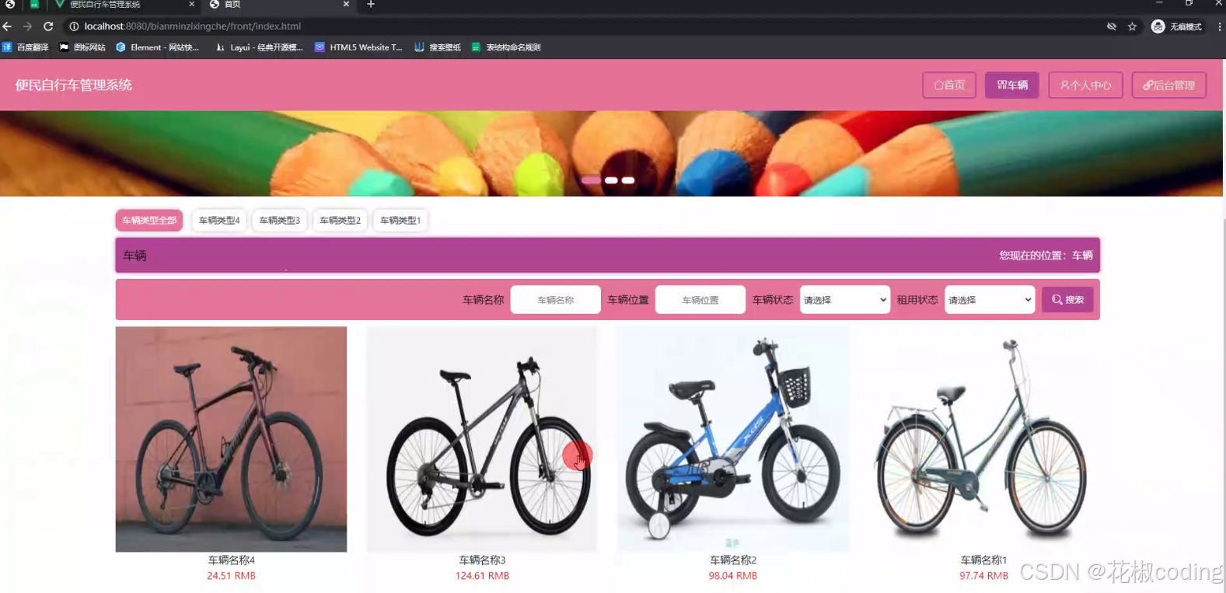Screen dimensions: 1226x593
Task: Close the 首页 browser tab
Action: pos(346,5)
